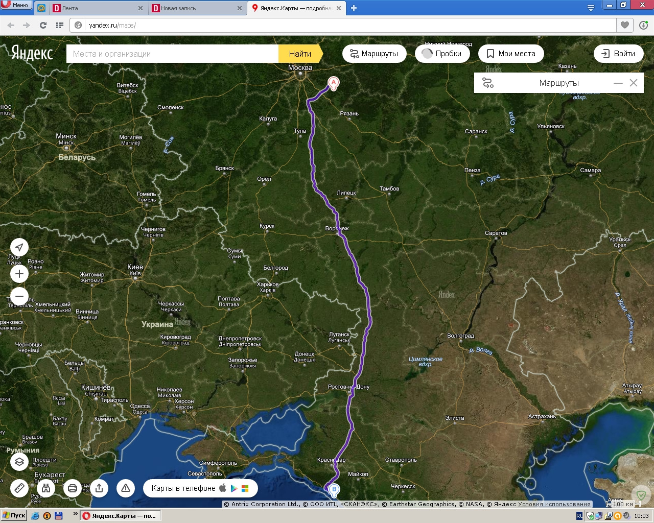
Task: Open the Opera Меню button
Action: (x=16, y=5)
